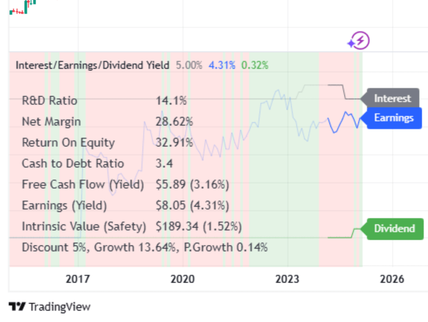This screenshot has height=322, width=428.
Task: Click the green 0.32% dividend value
Action: pyautogui.click(x=254, y=65)
